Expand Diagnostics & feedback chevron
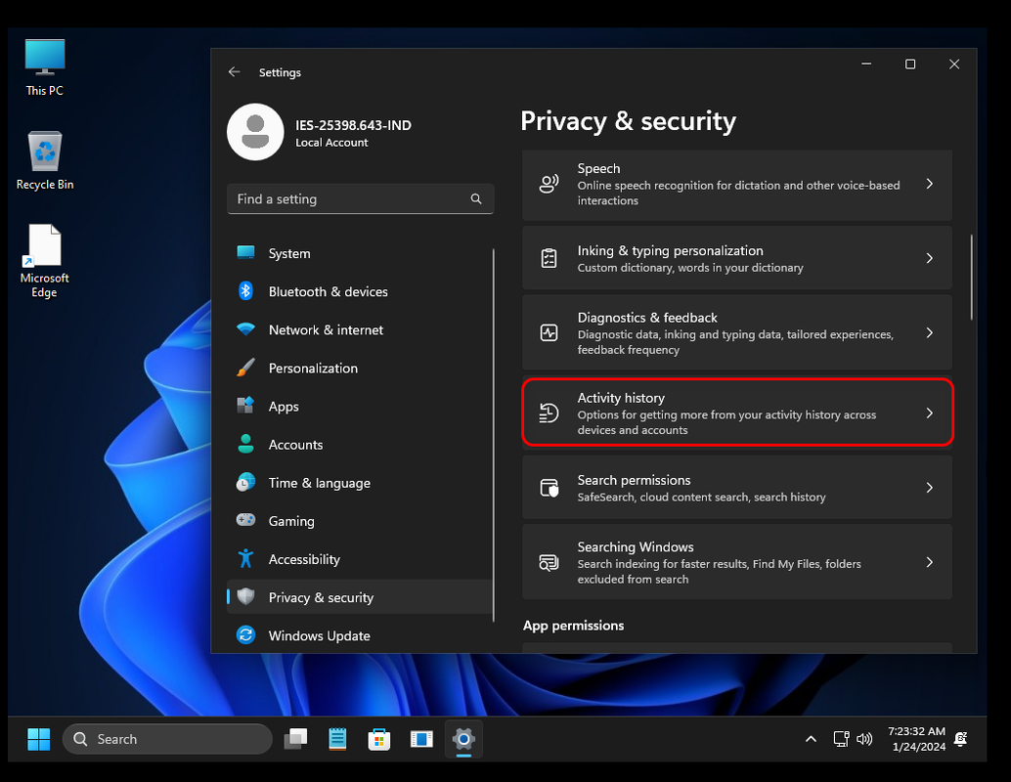 click(930, 332)
